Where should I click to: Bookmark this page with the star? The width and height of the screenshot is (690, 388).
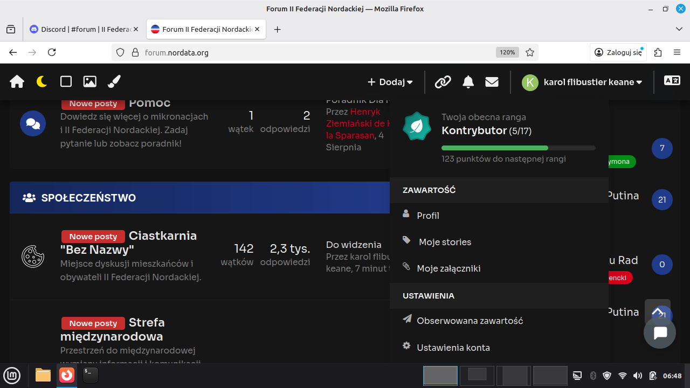pos(530,52)
